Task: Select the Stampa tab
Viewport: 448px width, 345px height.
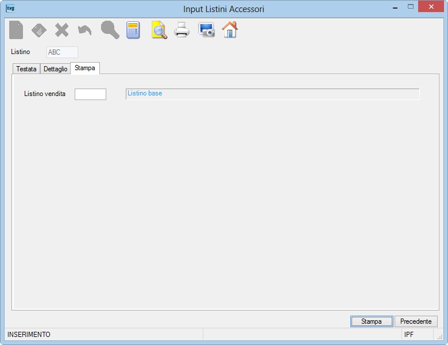Action: point(85,68)
